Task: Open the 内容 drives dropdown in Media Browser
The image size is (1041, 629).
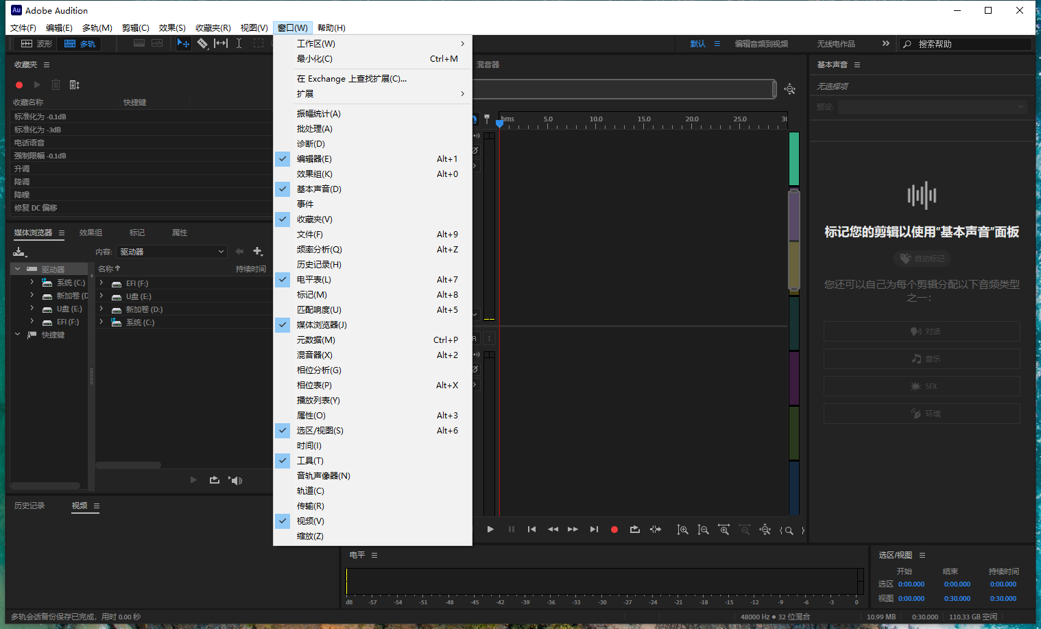Action: 171,252
